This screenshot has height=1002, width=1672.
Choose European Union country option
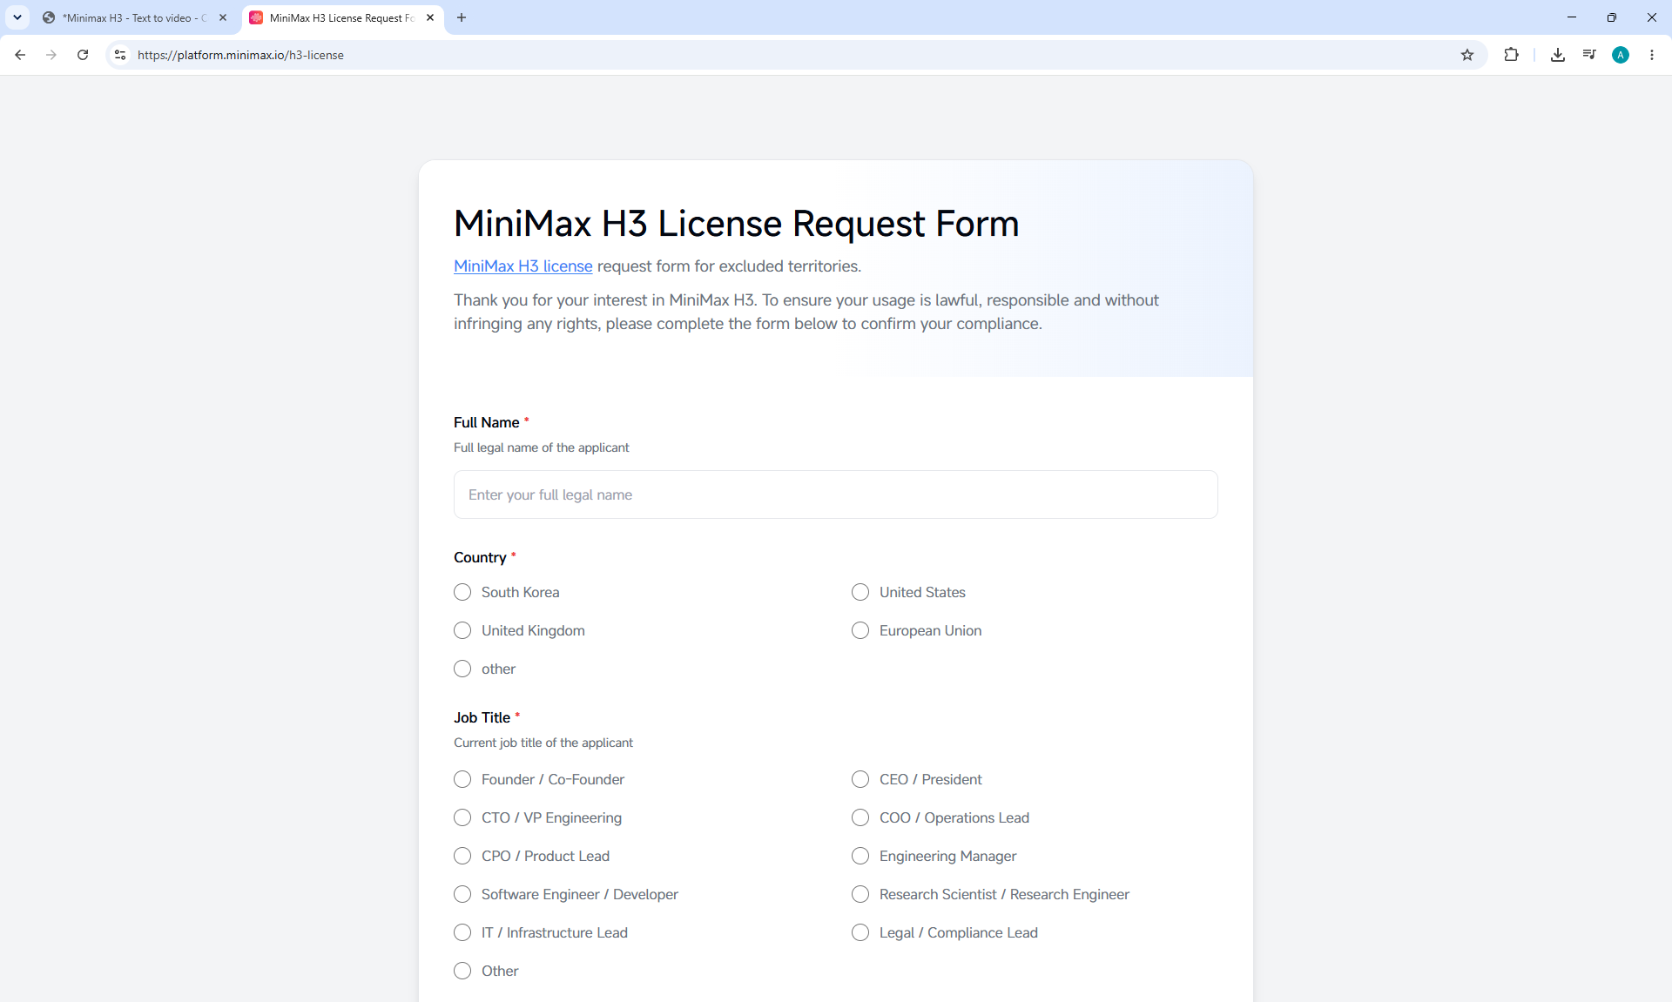pyautogui.click(x=860, y=630)
